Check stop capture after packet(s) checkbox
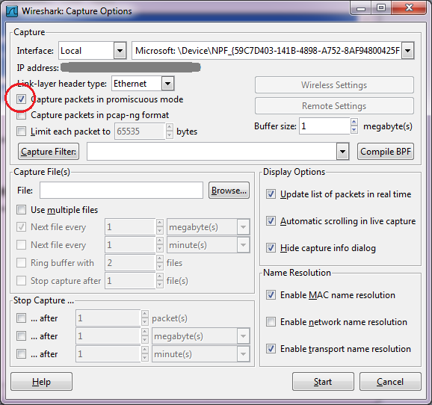This screenshot has width=432, height=405. point(21,318)
